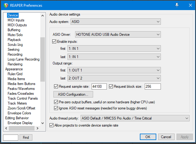Click the REAPER logo icon in title bar
Viewport: 196px width, 144px height.
5,5
